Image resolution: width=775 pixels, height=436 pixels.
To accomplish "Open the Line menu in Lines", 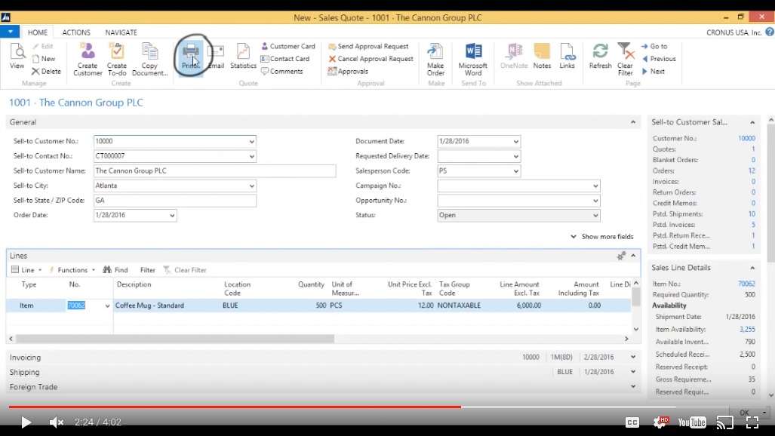I will click(26, 270).
